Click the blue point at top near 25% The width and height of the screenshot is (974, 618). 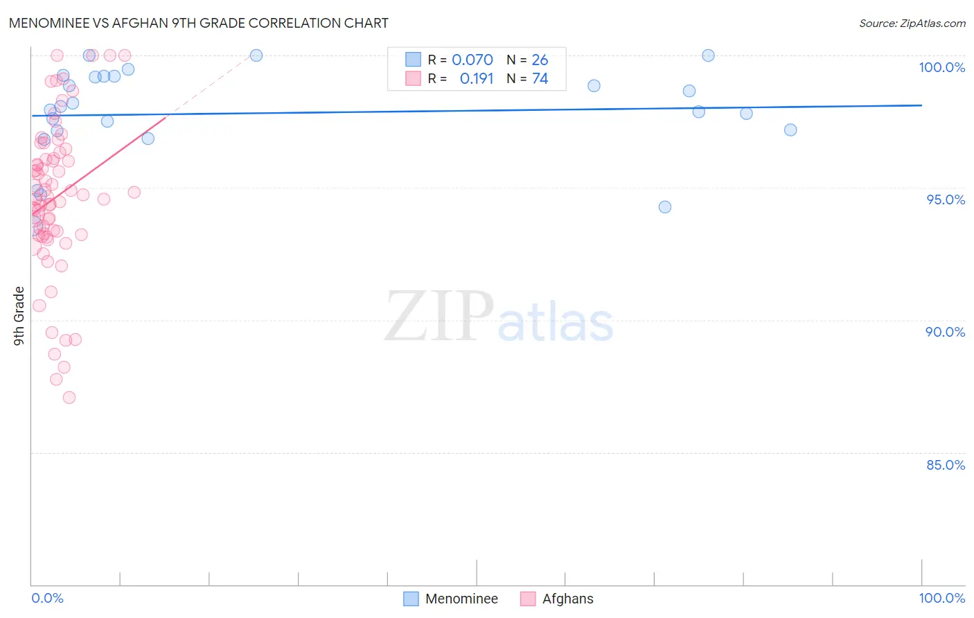(x=256, y=55)
